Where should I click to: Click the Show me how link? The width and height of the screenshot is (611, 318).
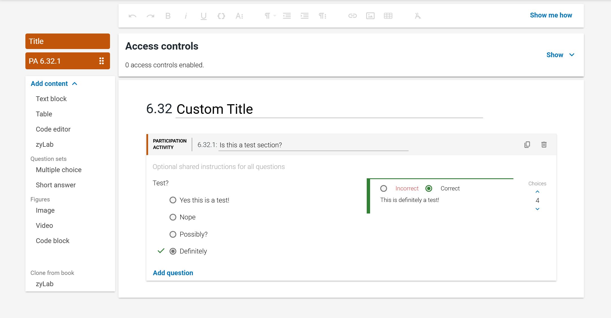click(x=551, y=15)
